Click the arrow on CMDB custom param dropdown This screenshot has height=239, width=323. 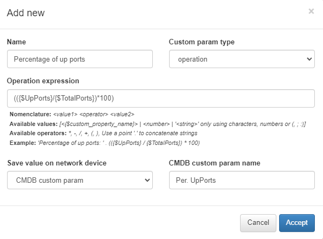coord(147,180)
